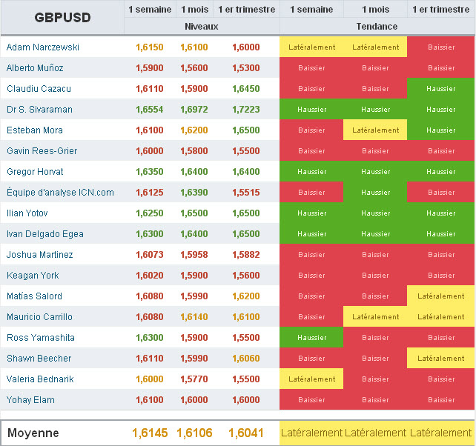Screen dimensions: 476x446
Task: Click Keagan York's 1 semaine level 1,6020
Action: [x=150, y=275]
